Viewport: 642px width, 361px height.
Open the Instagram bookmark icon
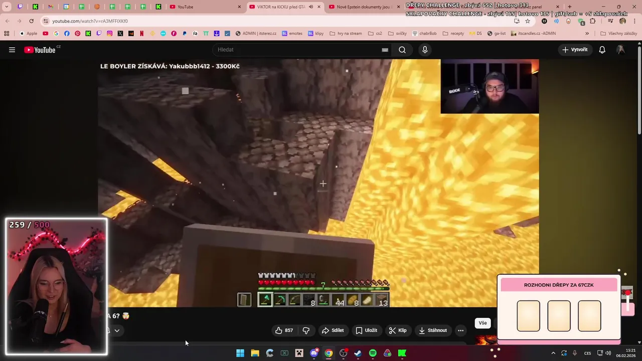click(x=109, y=34)
